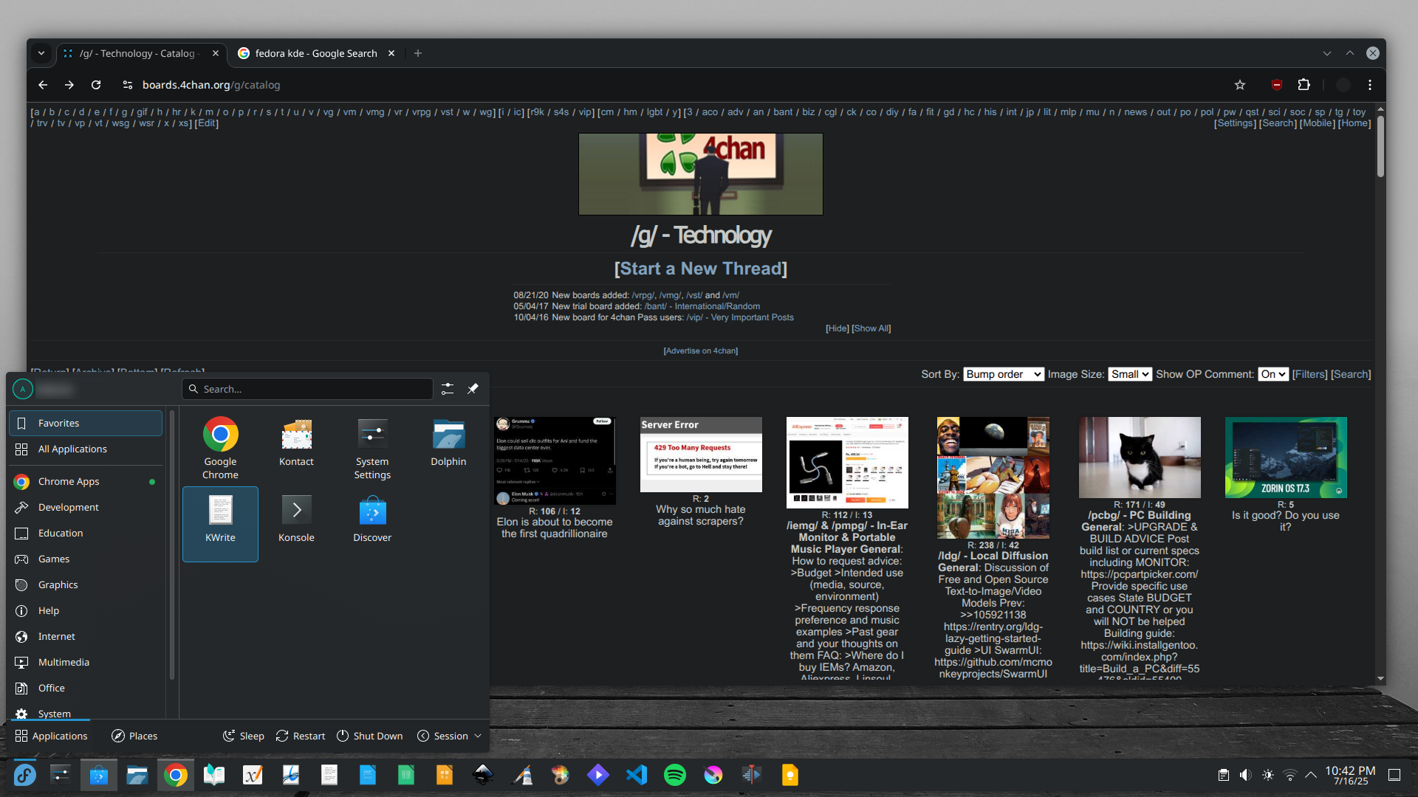The height and width of the screenshot is (797, 1418).
Task: Open the Chrome Apps category
Action: click(x=86, y=481)
